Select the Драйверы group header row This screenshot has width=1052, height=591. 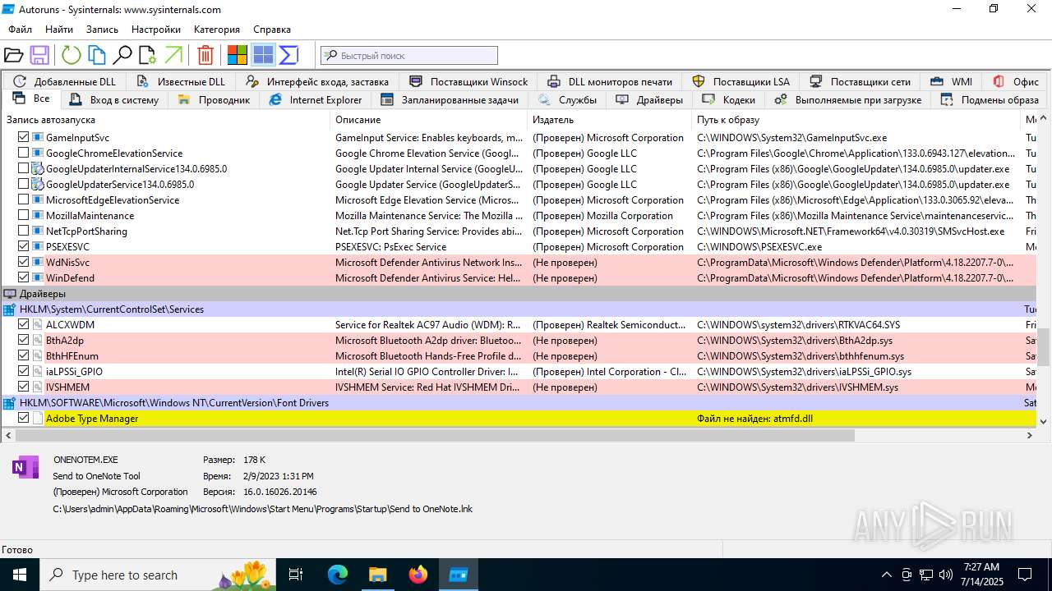click(518, 294)
